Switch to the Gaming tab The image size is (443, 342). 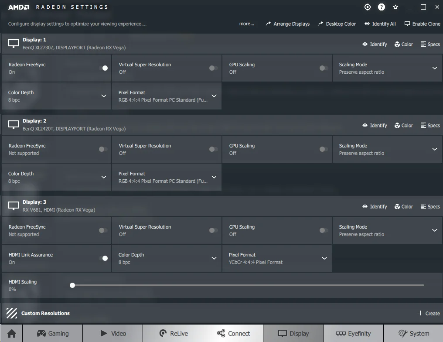click(x=53, y=334)
